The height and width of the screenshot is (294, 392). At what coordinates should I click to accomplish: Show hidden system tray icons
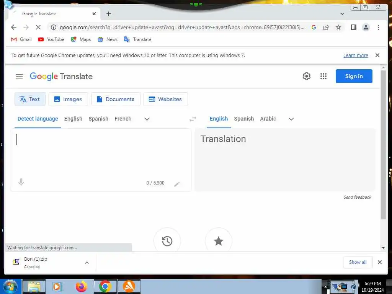click(325, 287)
